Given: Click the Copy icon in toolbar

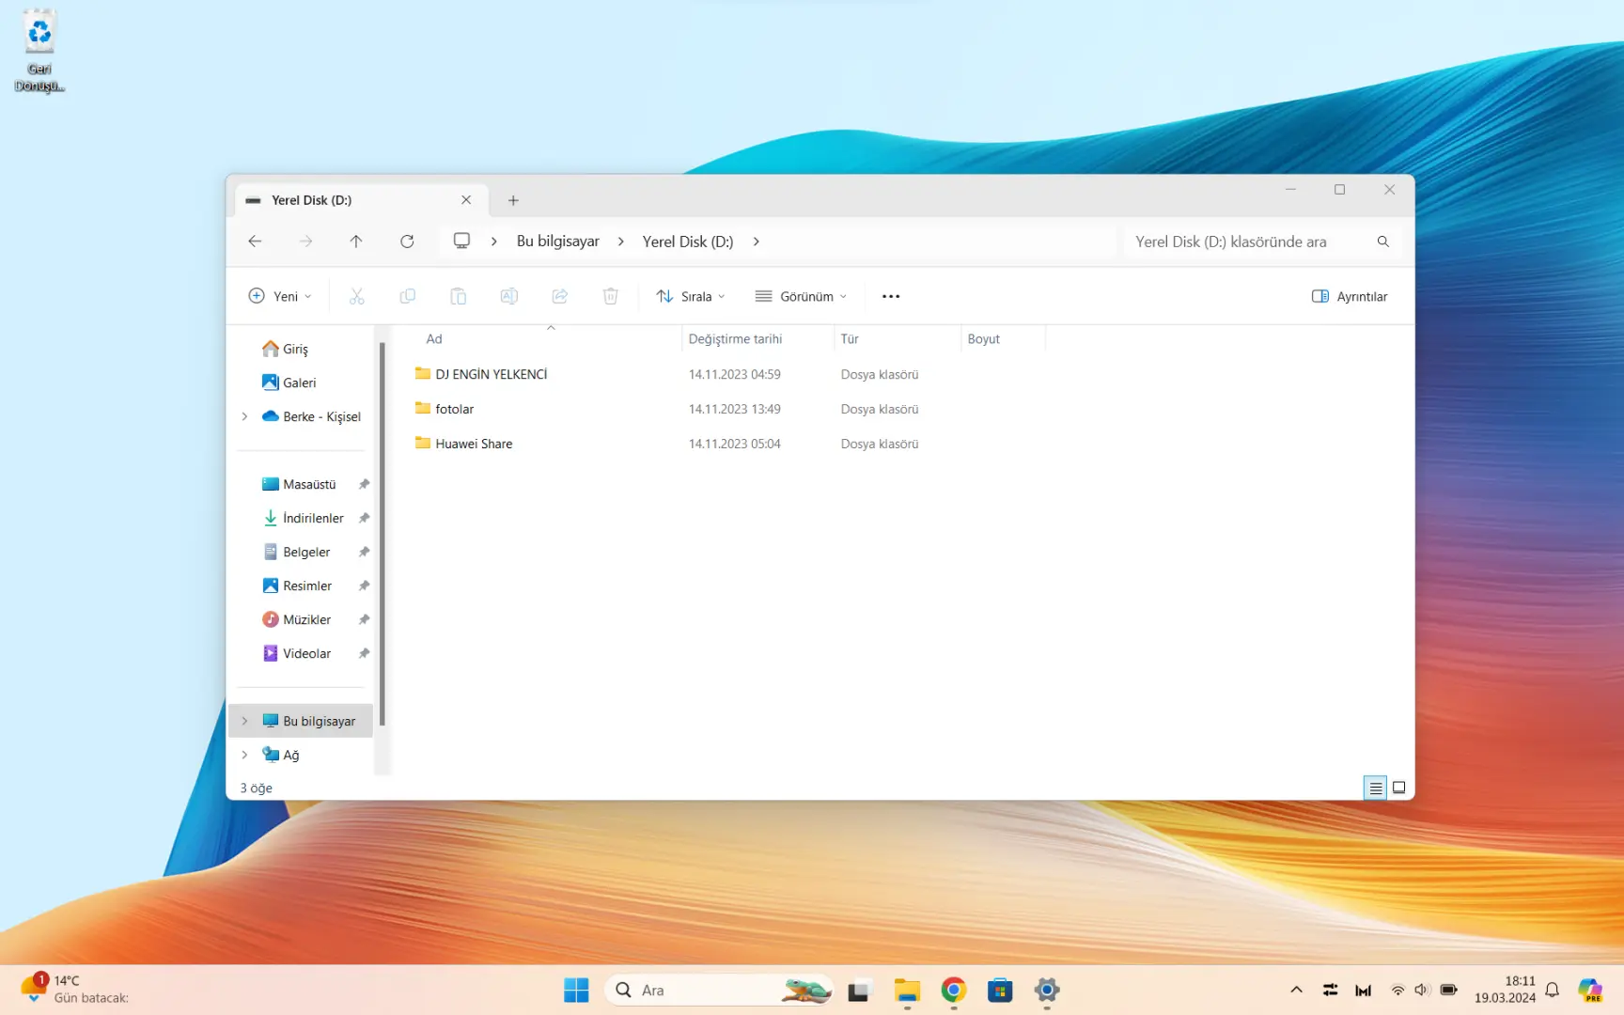Looking at the screenshot, I should (x=408, y=296).
